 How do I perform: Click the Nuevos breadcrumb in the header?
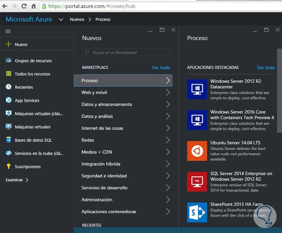[x=77, y=19]
